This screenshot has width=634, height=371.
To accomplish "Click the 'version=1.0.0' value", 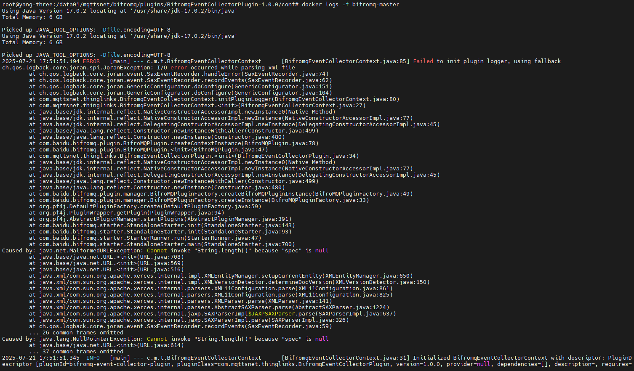I will [x=418, y=364].
